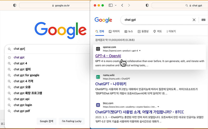Choose the 'chat gpt 4' suggestion
The width and height of the screenshot is (208, 129).
click(20, 63)
